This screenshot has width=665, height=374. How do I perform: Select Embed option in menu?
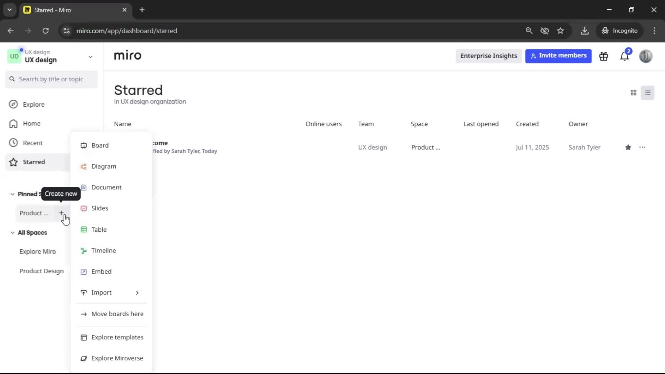[x=111, y=271]
